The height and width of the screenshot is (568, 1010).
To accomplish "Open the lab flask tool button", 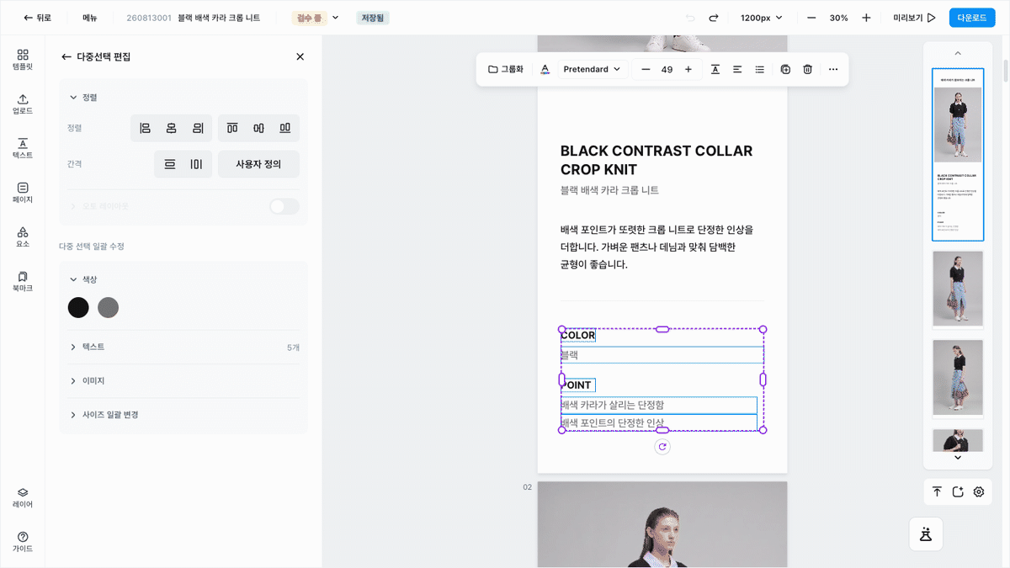I will pyautogui.click(x=926, y=533).
